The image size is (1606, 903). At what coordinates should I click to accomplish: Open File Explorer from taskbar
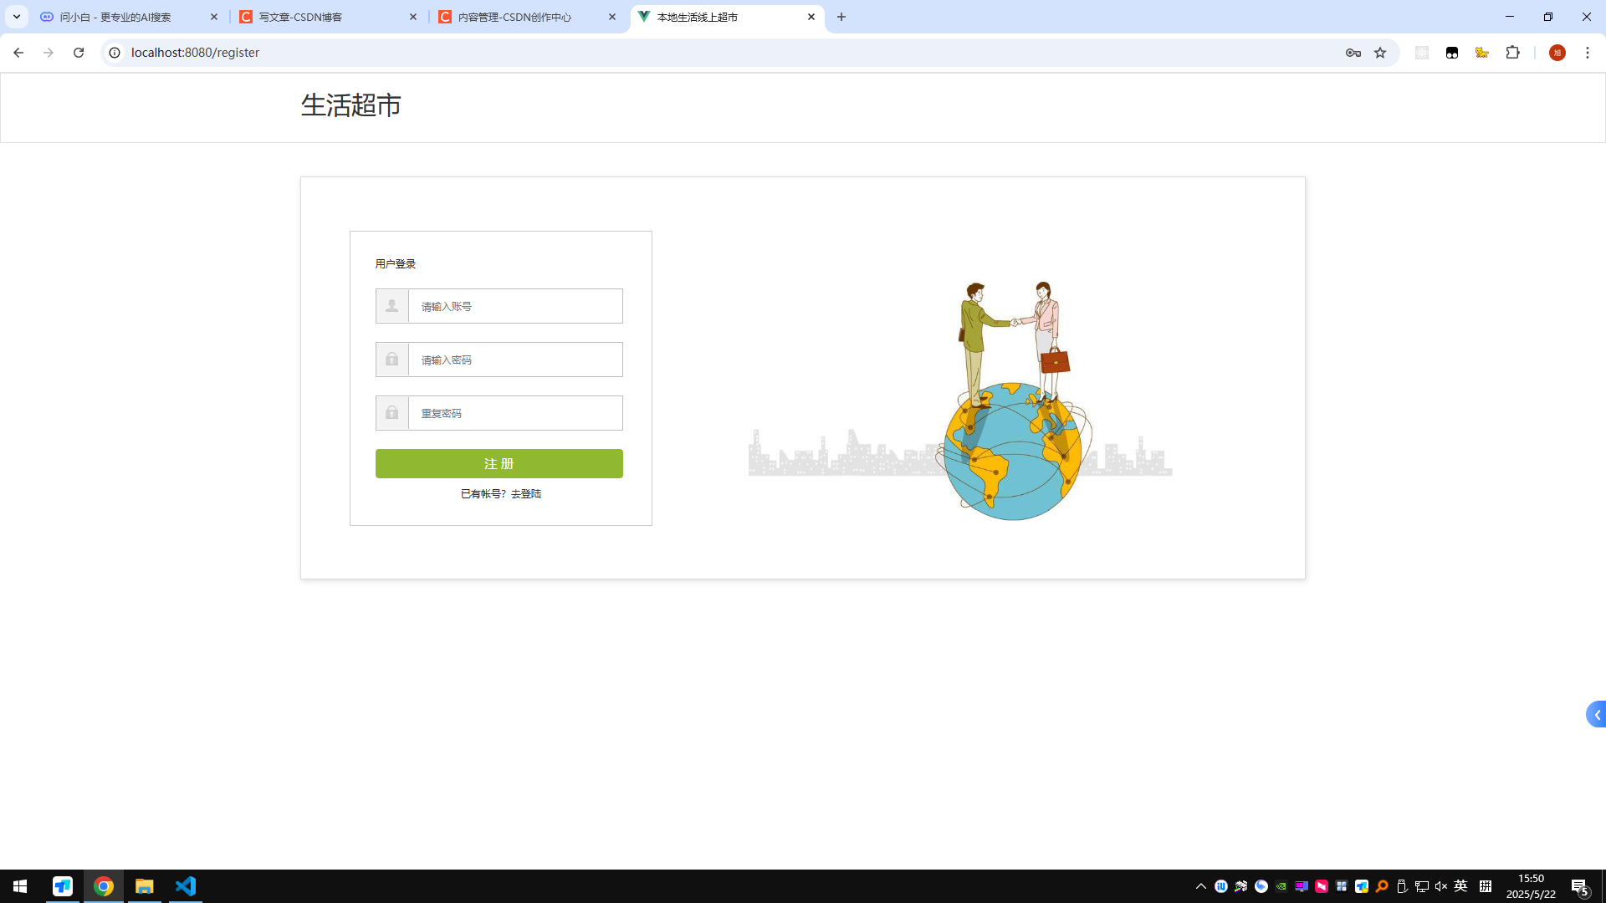click(145, 886)
